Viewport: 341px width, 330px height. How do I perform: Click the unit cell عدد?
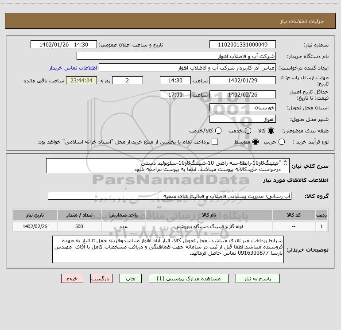tap(123, 226)
